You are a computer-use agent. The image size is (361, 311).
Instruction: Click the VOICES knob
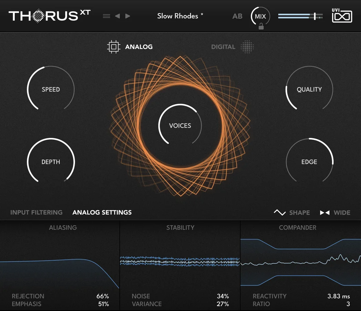180,126
